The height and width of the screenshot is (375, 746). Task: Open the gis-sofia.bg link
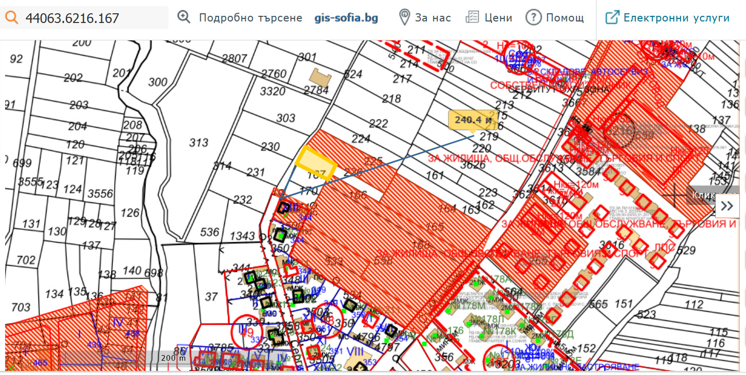coord(346,16)
